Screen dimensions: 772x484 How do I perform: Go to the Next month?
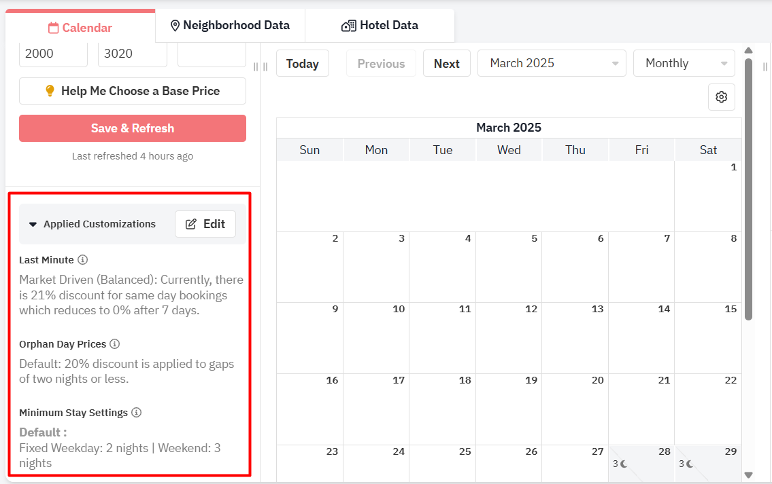pyautogui.click(x=446, y=64)
